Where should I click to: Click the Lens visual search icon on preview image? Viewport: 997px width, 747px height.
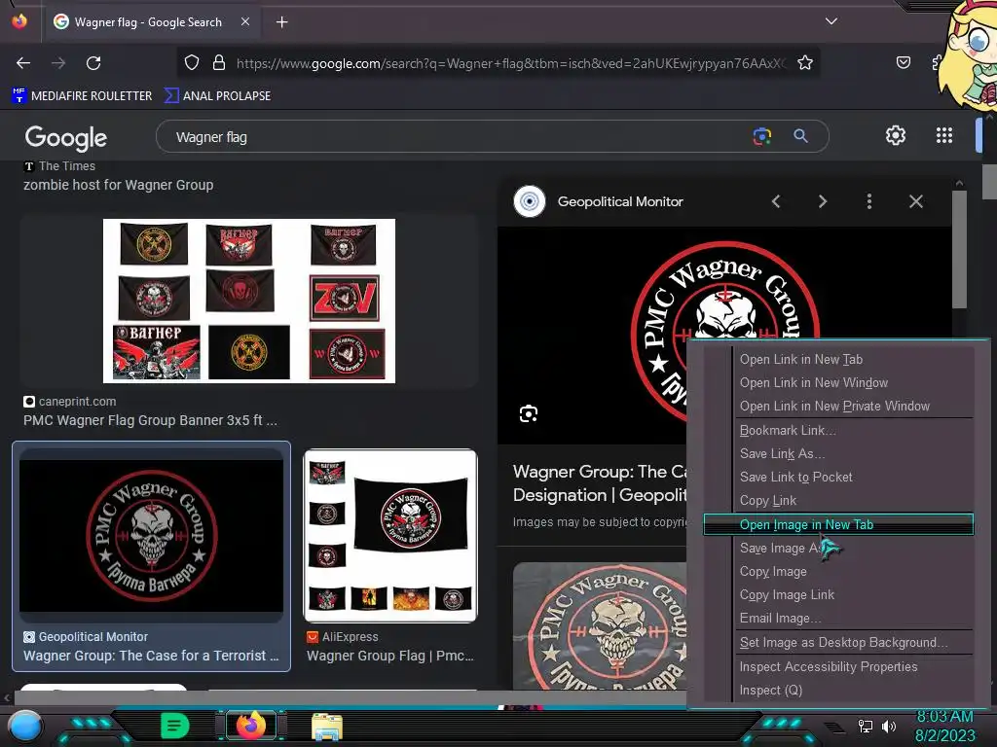529,414
